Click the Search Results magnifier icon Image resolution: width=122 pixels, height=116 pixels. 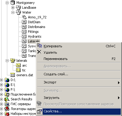(7, 99)
